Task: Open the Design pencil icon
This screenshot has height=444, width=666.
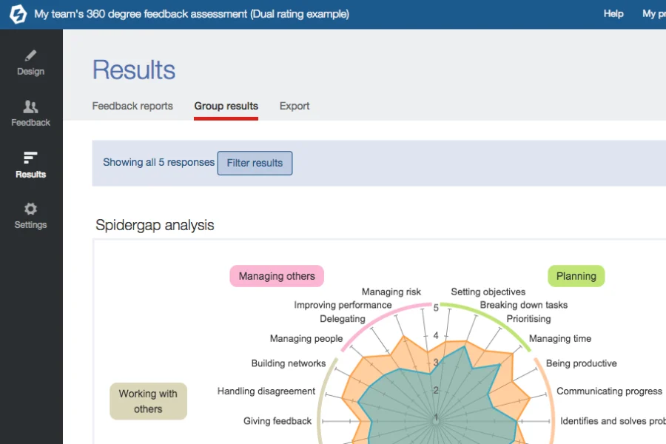Action: pos(30,55)
